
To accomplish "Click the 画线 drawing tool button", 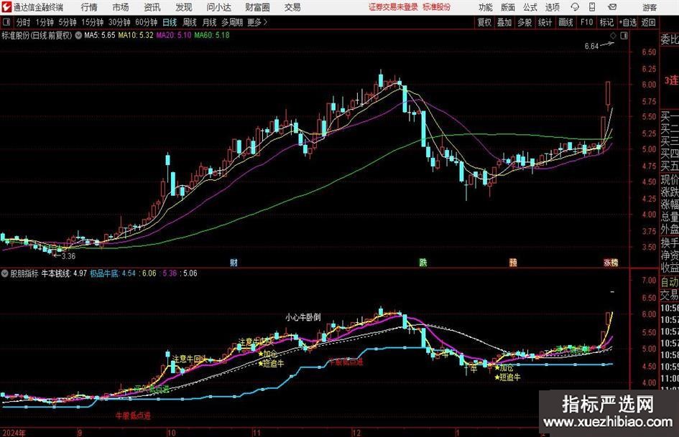I will coord(566,22).
